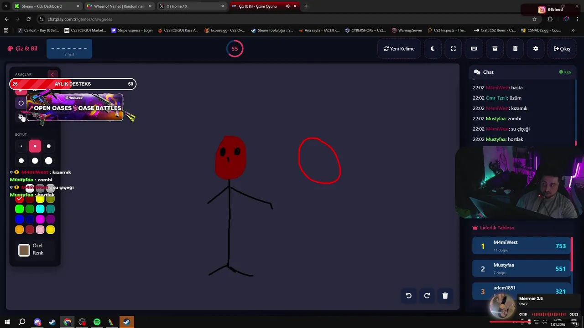Click the Çıkış exit button
584x328 pixels.
(562, 49)
